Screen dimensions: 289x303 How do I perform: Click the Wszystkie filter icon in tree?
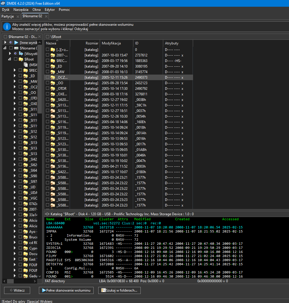tap(21, 54)
